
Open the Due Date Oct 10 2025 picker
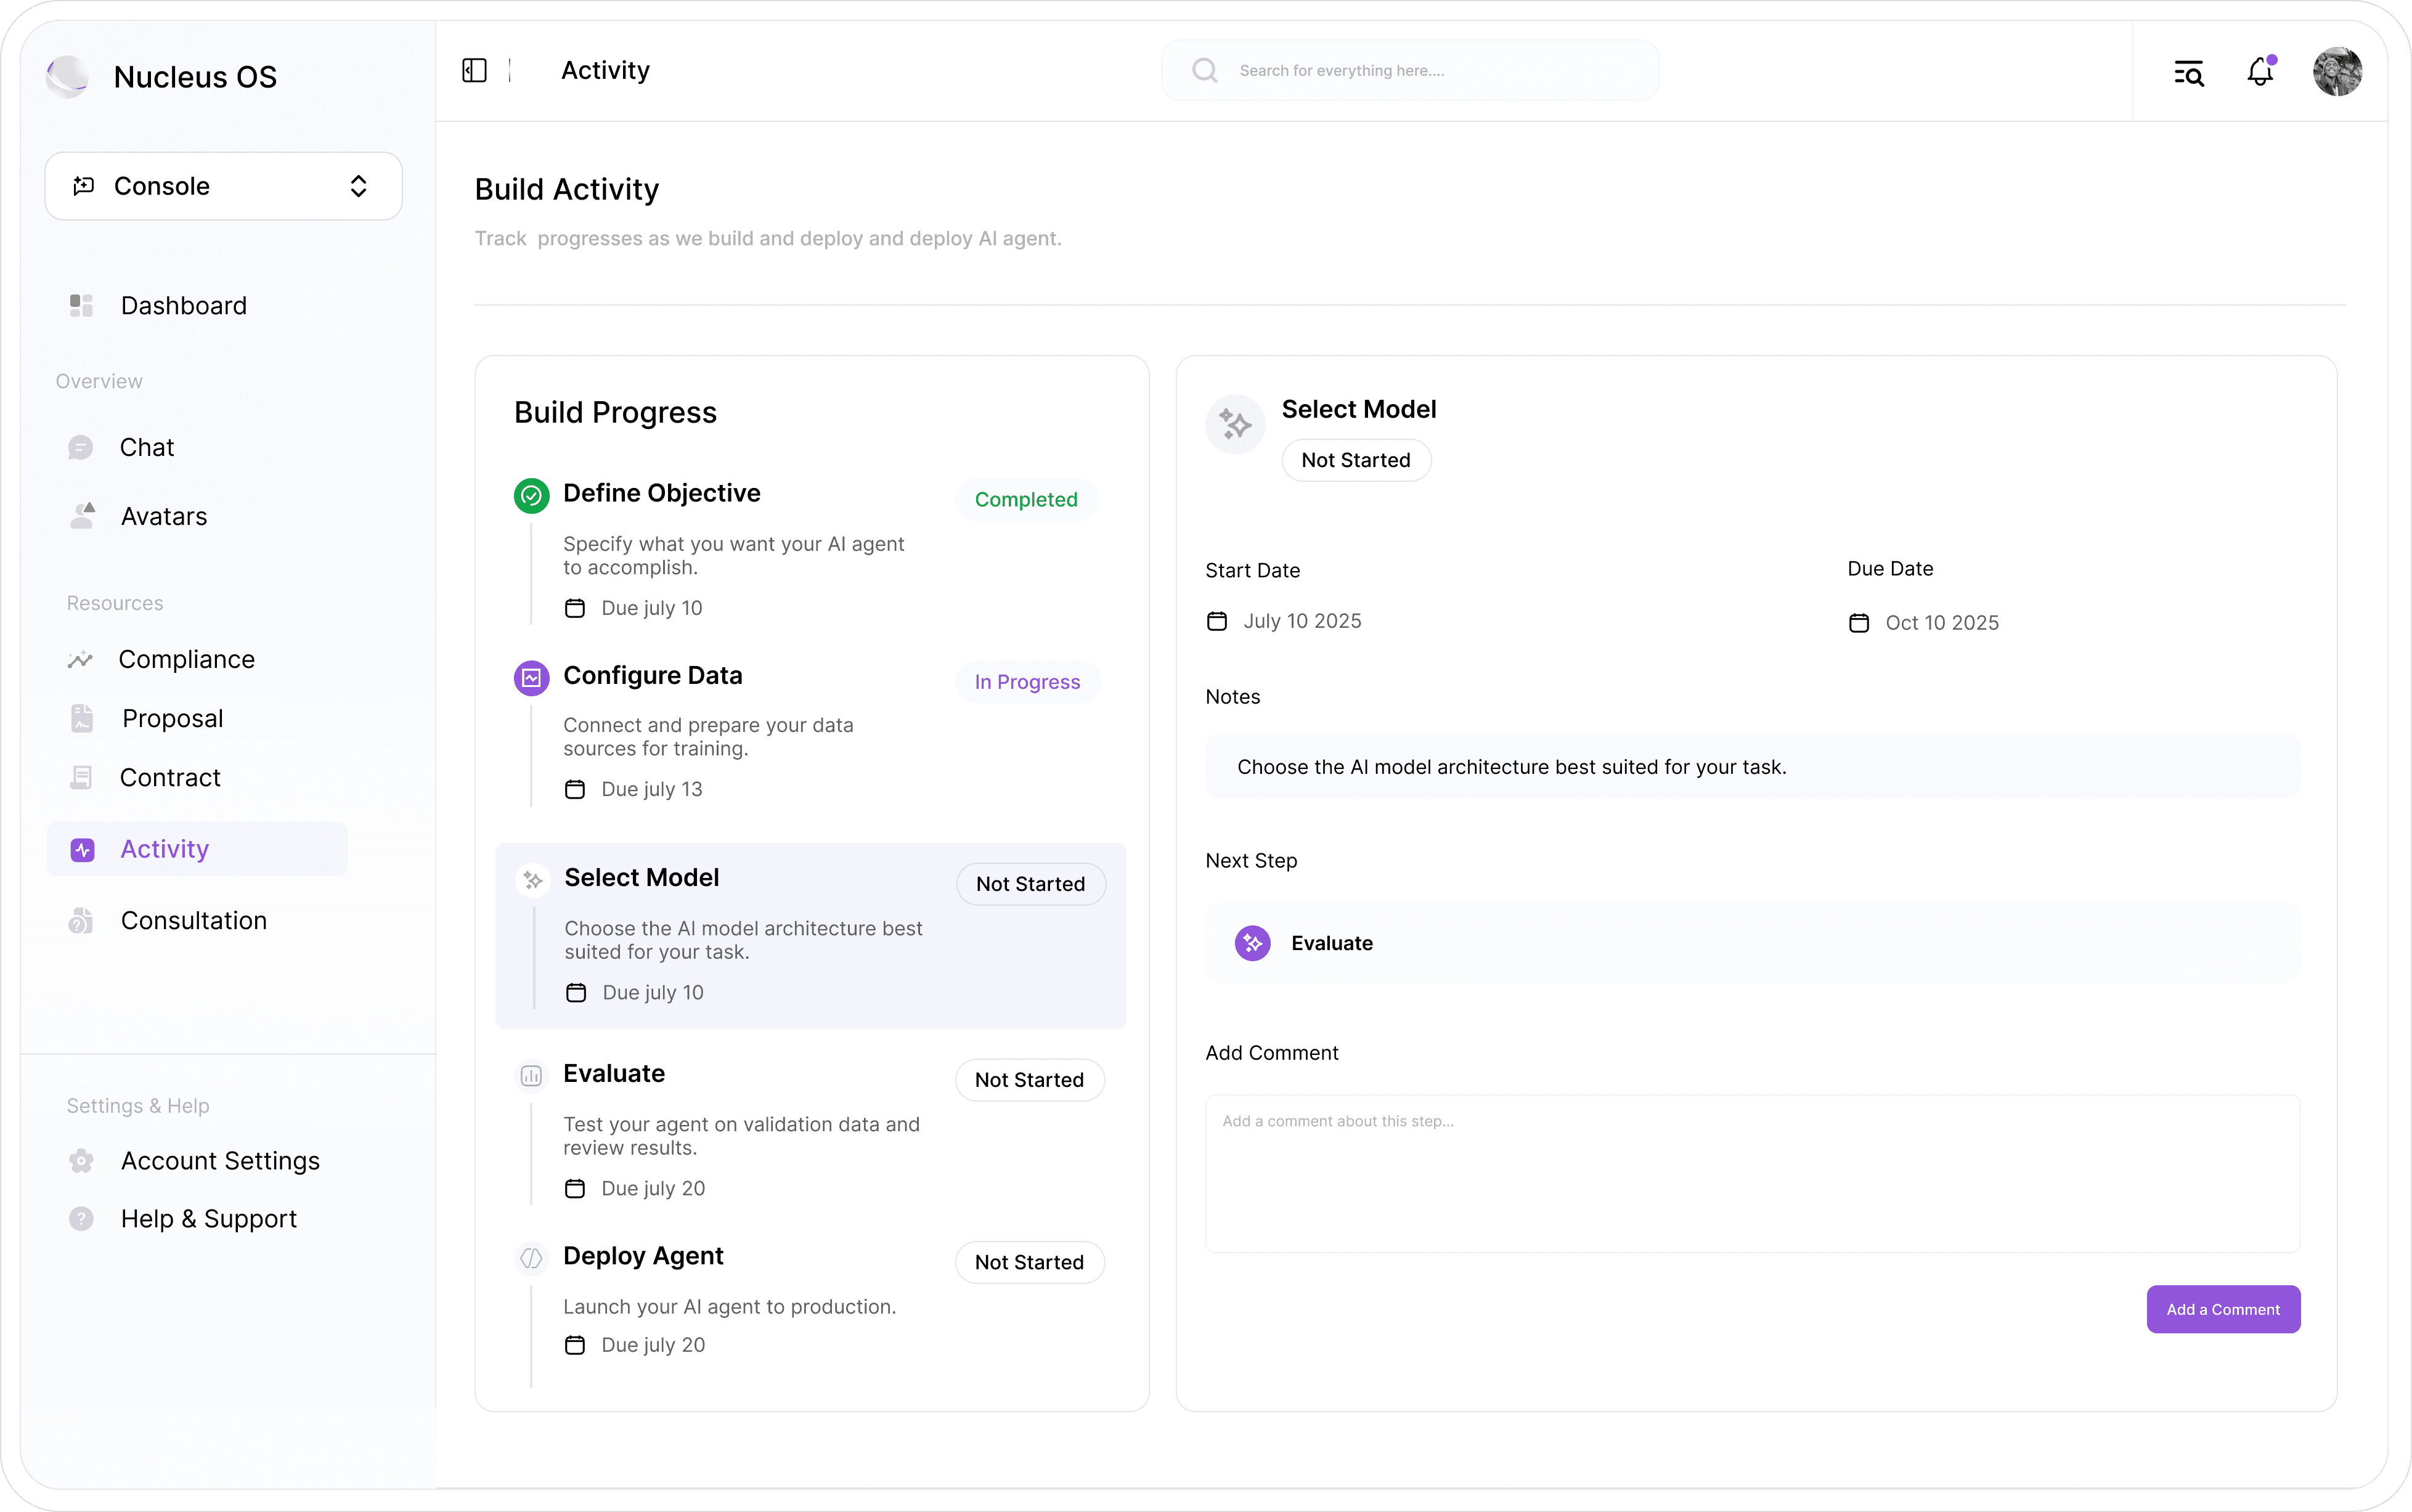(x=1940, y=623)
